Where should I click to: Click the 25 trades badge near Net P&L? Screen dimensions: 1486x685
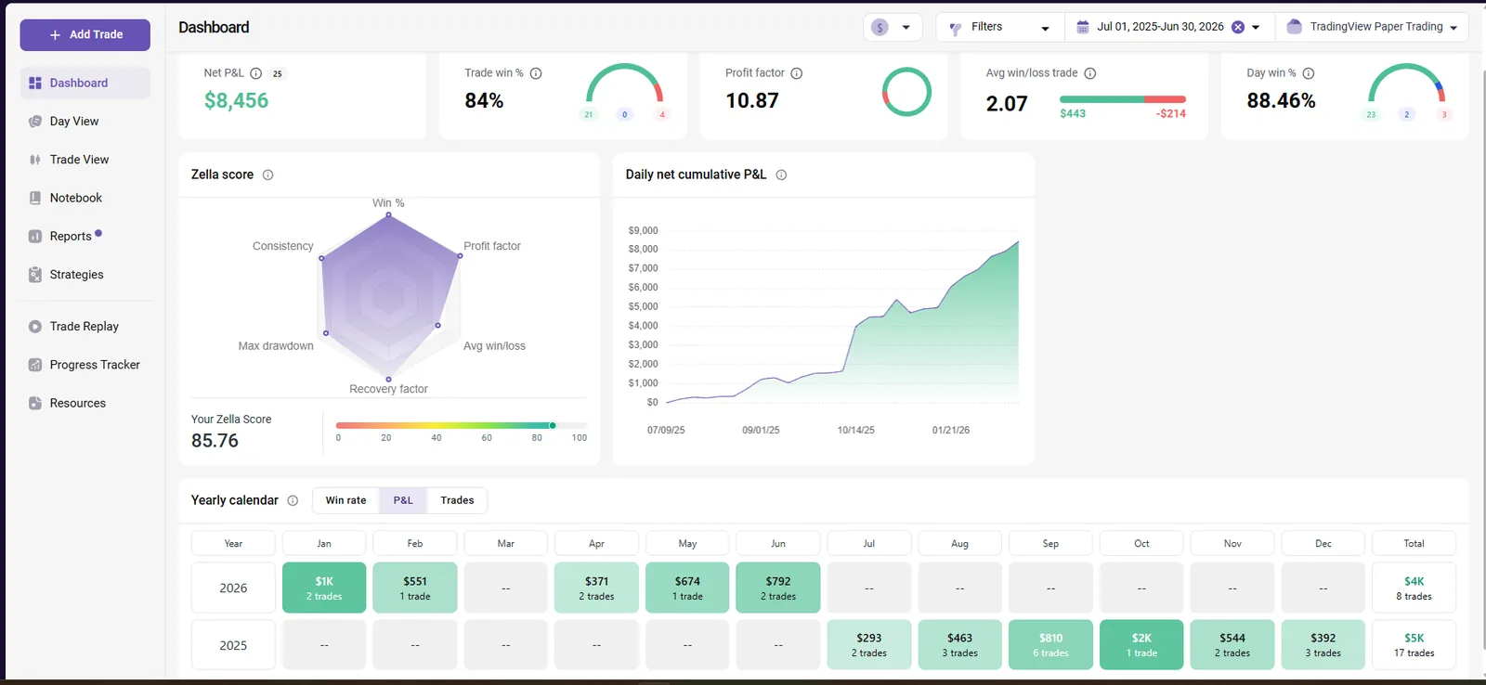(x=278, y=73)
